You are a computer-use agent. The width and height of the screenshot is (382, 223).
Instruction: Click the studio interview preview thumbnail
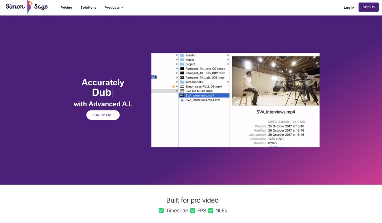275,81
